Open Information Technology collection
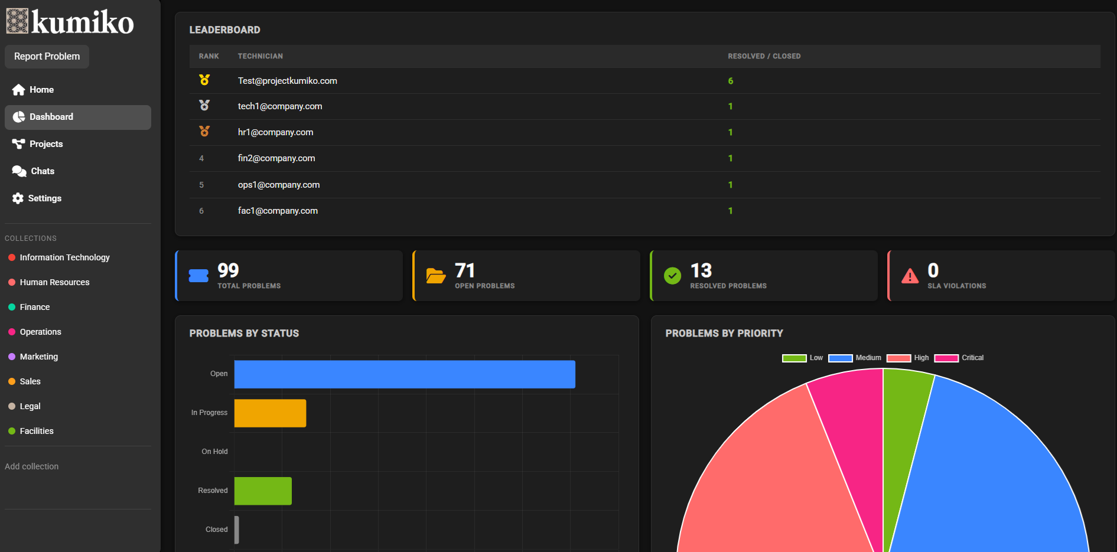The width and height of the screenshot is (1117, 552). click(x=65, y=257)
